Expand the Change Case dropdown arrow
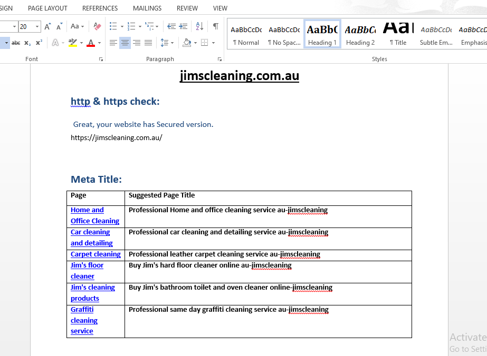The height and width of the screenshot is (356, 487). point(83,27)
